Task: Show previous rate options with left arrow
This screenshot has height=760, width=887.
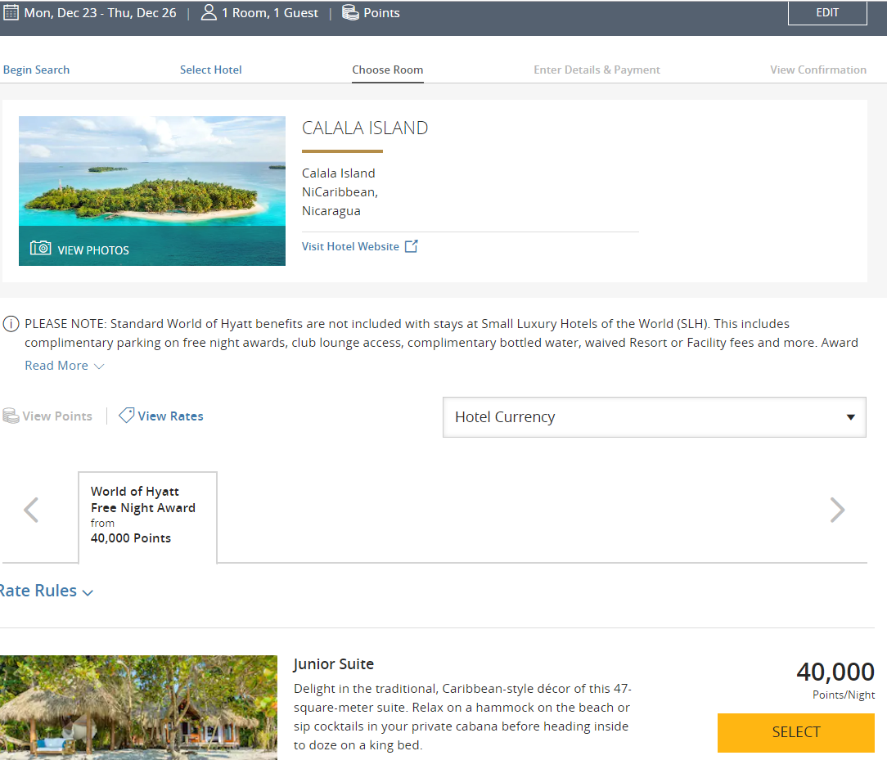Action: 31,510
